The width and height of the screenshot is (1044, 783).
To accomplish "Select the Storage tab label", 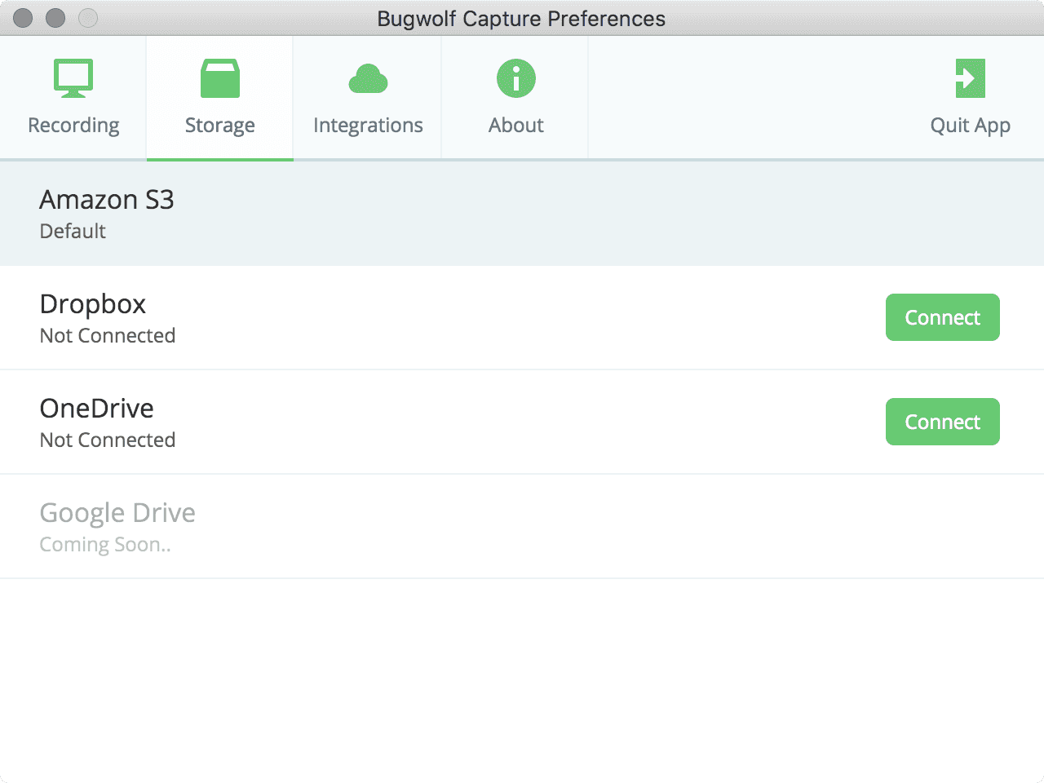I will pyautogui.click(x=220, y=126).
